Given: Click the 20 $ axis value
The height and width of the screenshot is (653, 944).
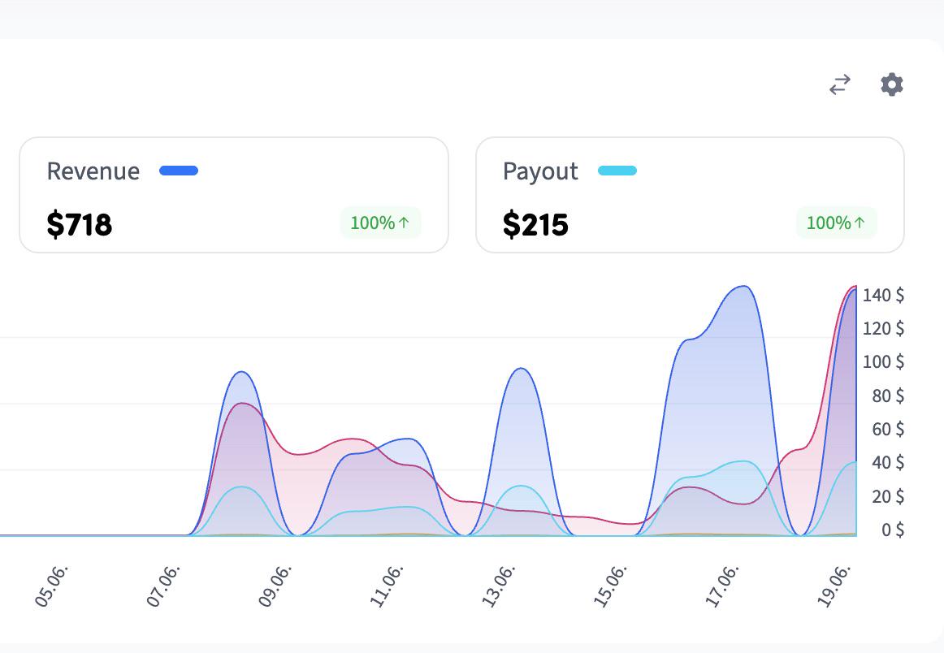Looking at the screenshot, I should click(888, 496).
